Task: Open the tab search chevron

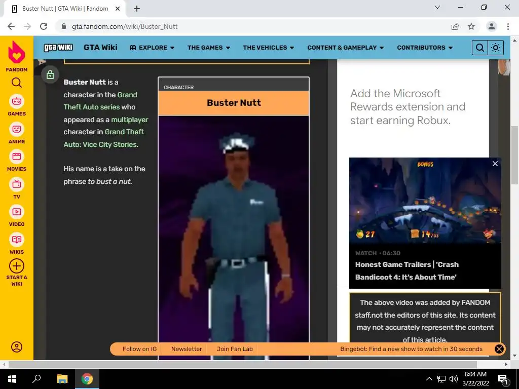Action: (x=437, y=7)
